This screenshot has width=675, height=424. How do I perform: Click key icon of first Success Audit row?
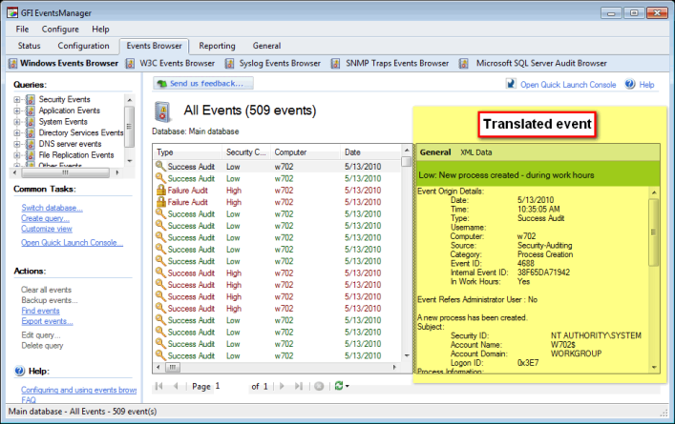click(x=161, y=166)
